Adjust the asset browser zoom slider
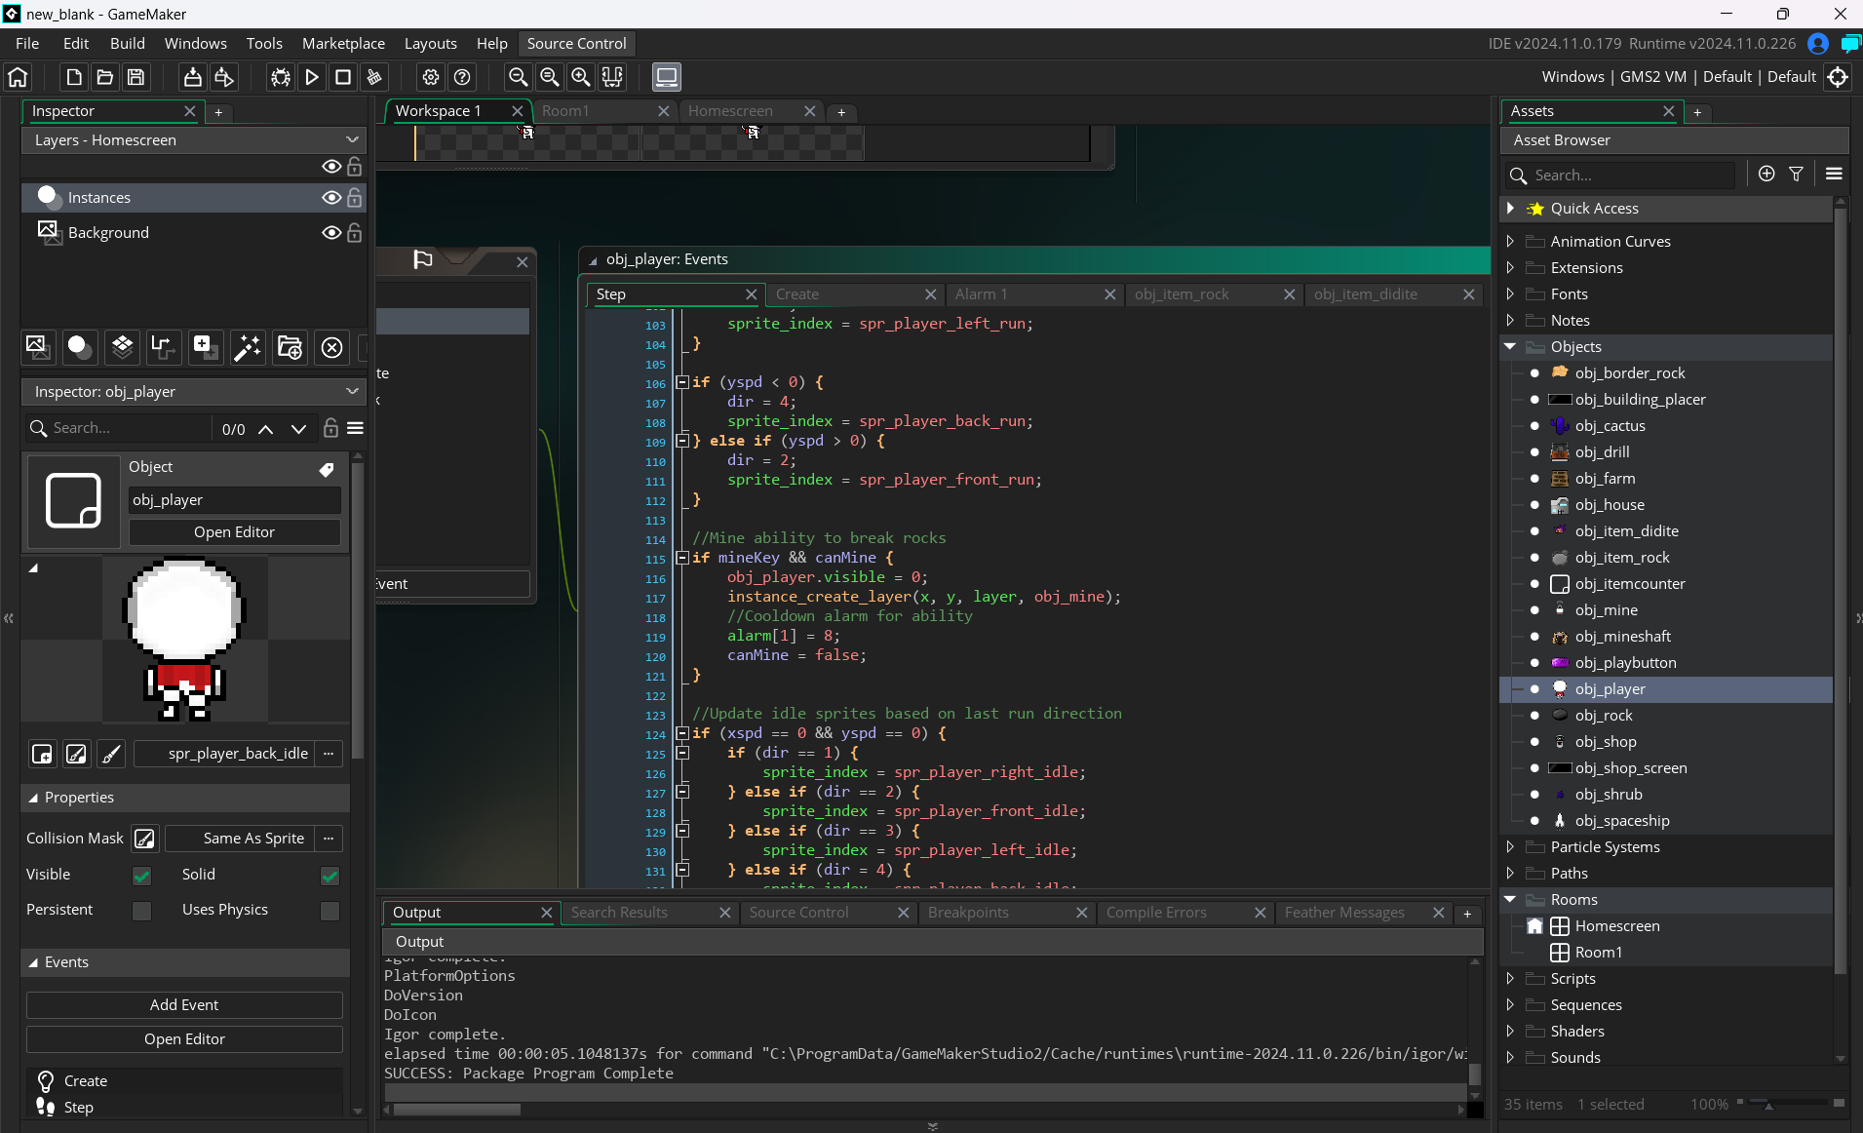Image resolution: width=1863 pixels, height=1133 pixels. pos(1769,1104)
